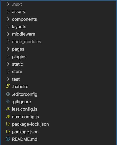
Task: Click the braces icon beside package.json
Action: click(x=8, y=131)
